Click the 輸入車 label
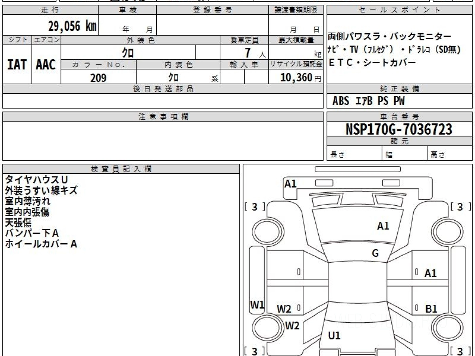Viewport: 475px width, 356px height. pos(244,64)
